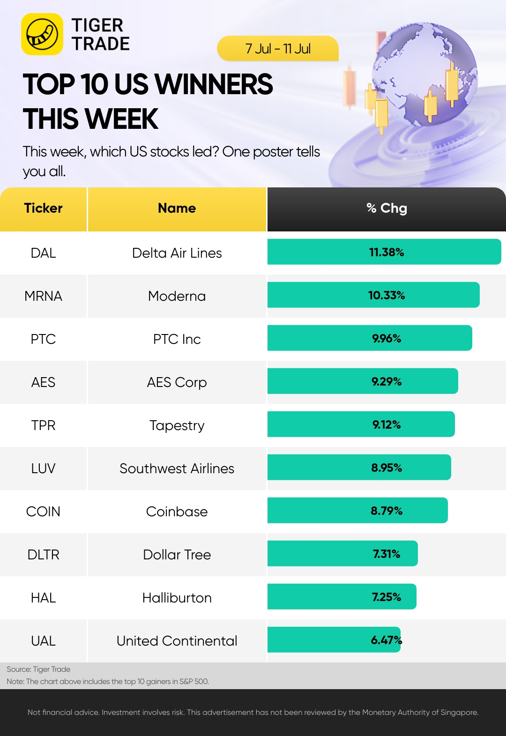Click the Moderna 10.33% green bar
This screenshot has height=736, width=506.
373,295
